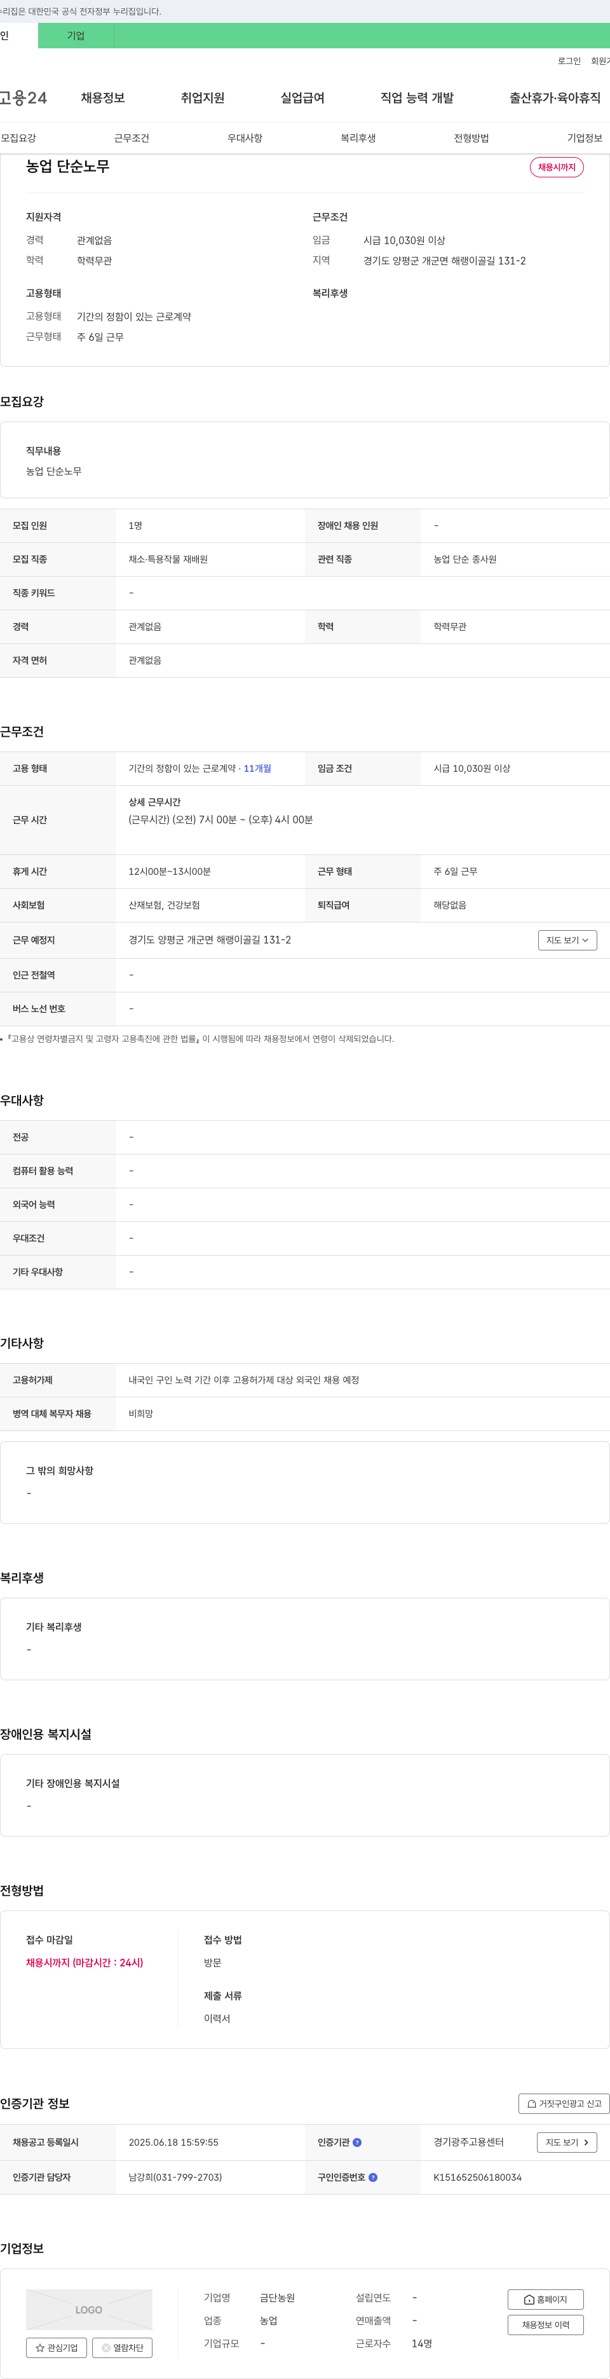The width and height of the screenshot is (610, 2379).
Task: Open 지도 보기 for 경기광주고용센터
Action: pos(567,2142)
